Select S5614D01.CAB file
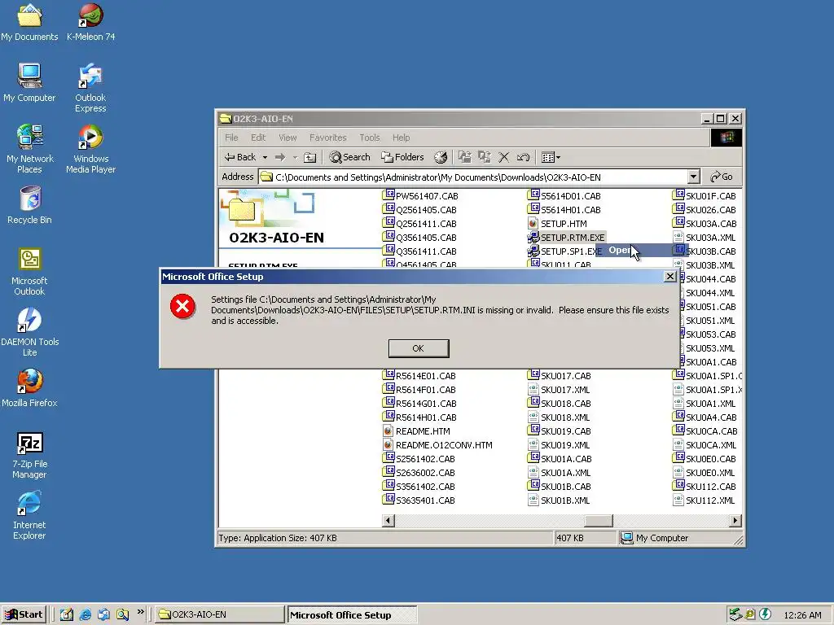The width and height of the screenshot is (834, 625). click(564, 196)
